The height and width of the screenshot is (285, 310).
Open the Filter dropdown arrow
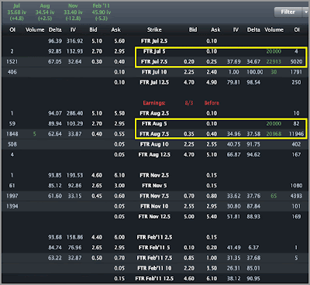pyautogui.click(x=305, y=12)
